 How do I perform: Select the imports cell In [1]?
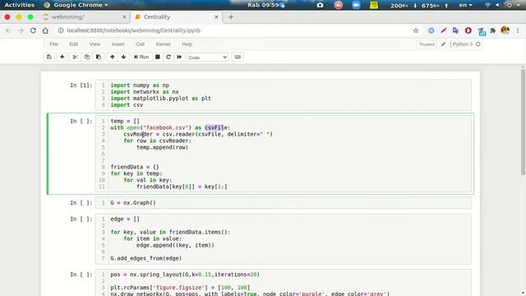pyautogui.click(x=283, y=95)
